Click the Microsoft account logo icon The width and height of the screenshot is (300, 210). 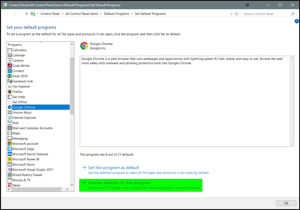pyautogui.click(x=10, y=144)
